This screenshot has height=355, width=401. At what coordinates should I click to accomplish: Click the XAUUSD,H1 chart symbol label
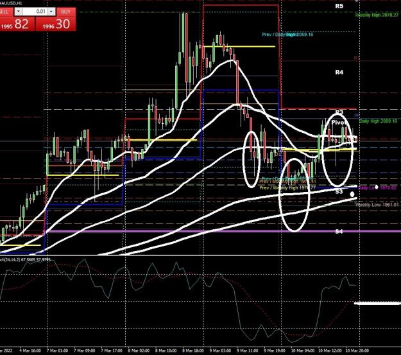click(x=11, y=3)
